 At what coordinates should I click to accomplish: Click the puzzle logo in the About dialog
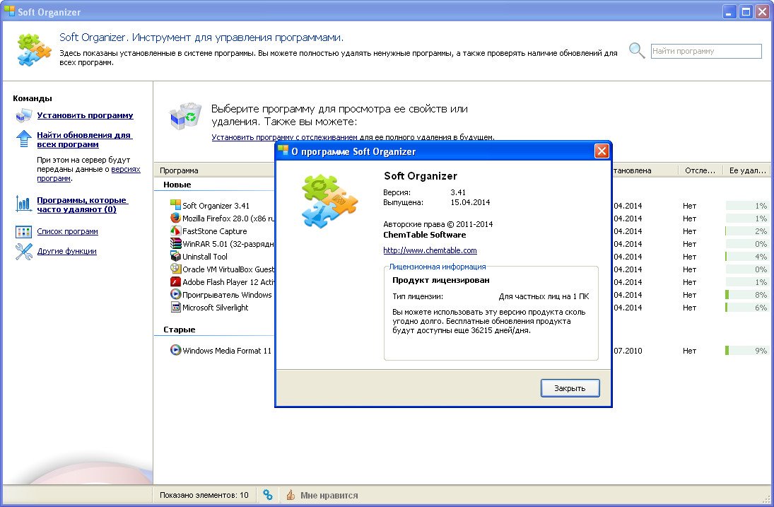pyautogui.click(x=329, y=201)
